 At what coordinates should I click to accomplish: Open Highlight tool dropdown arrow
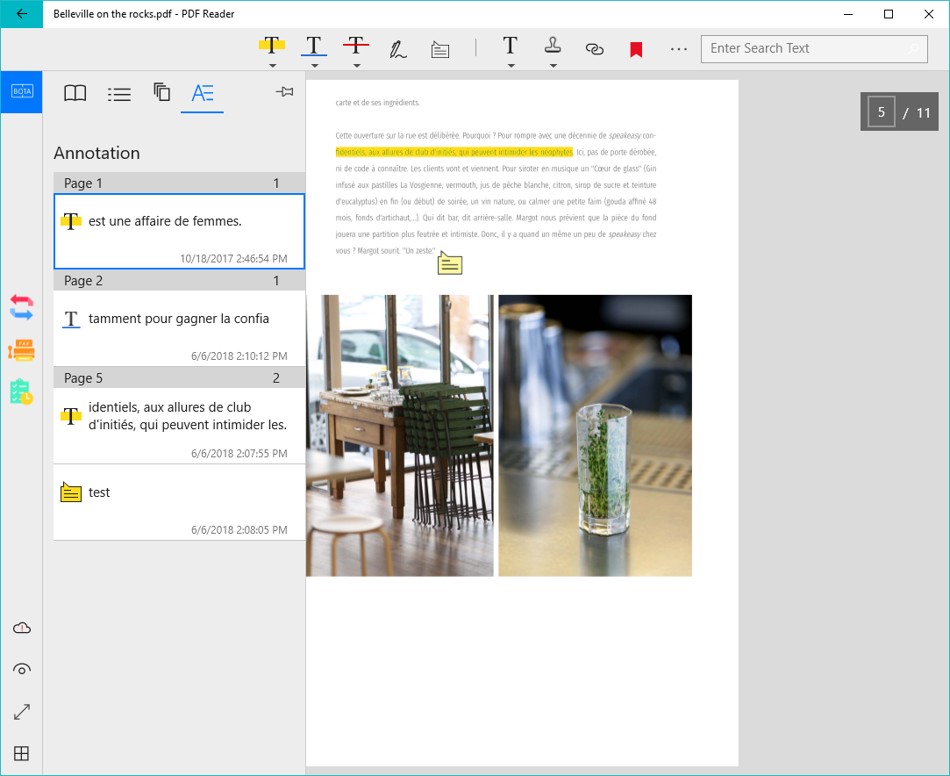(x=272, y=66)
